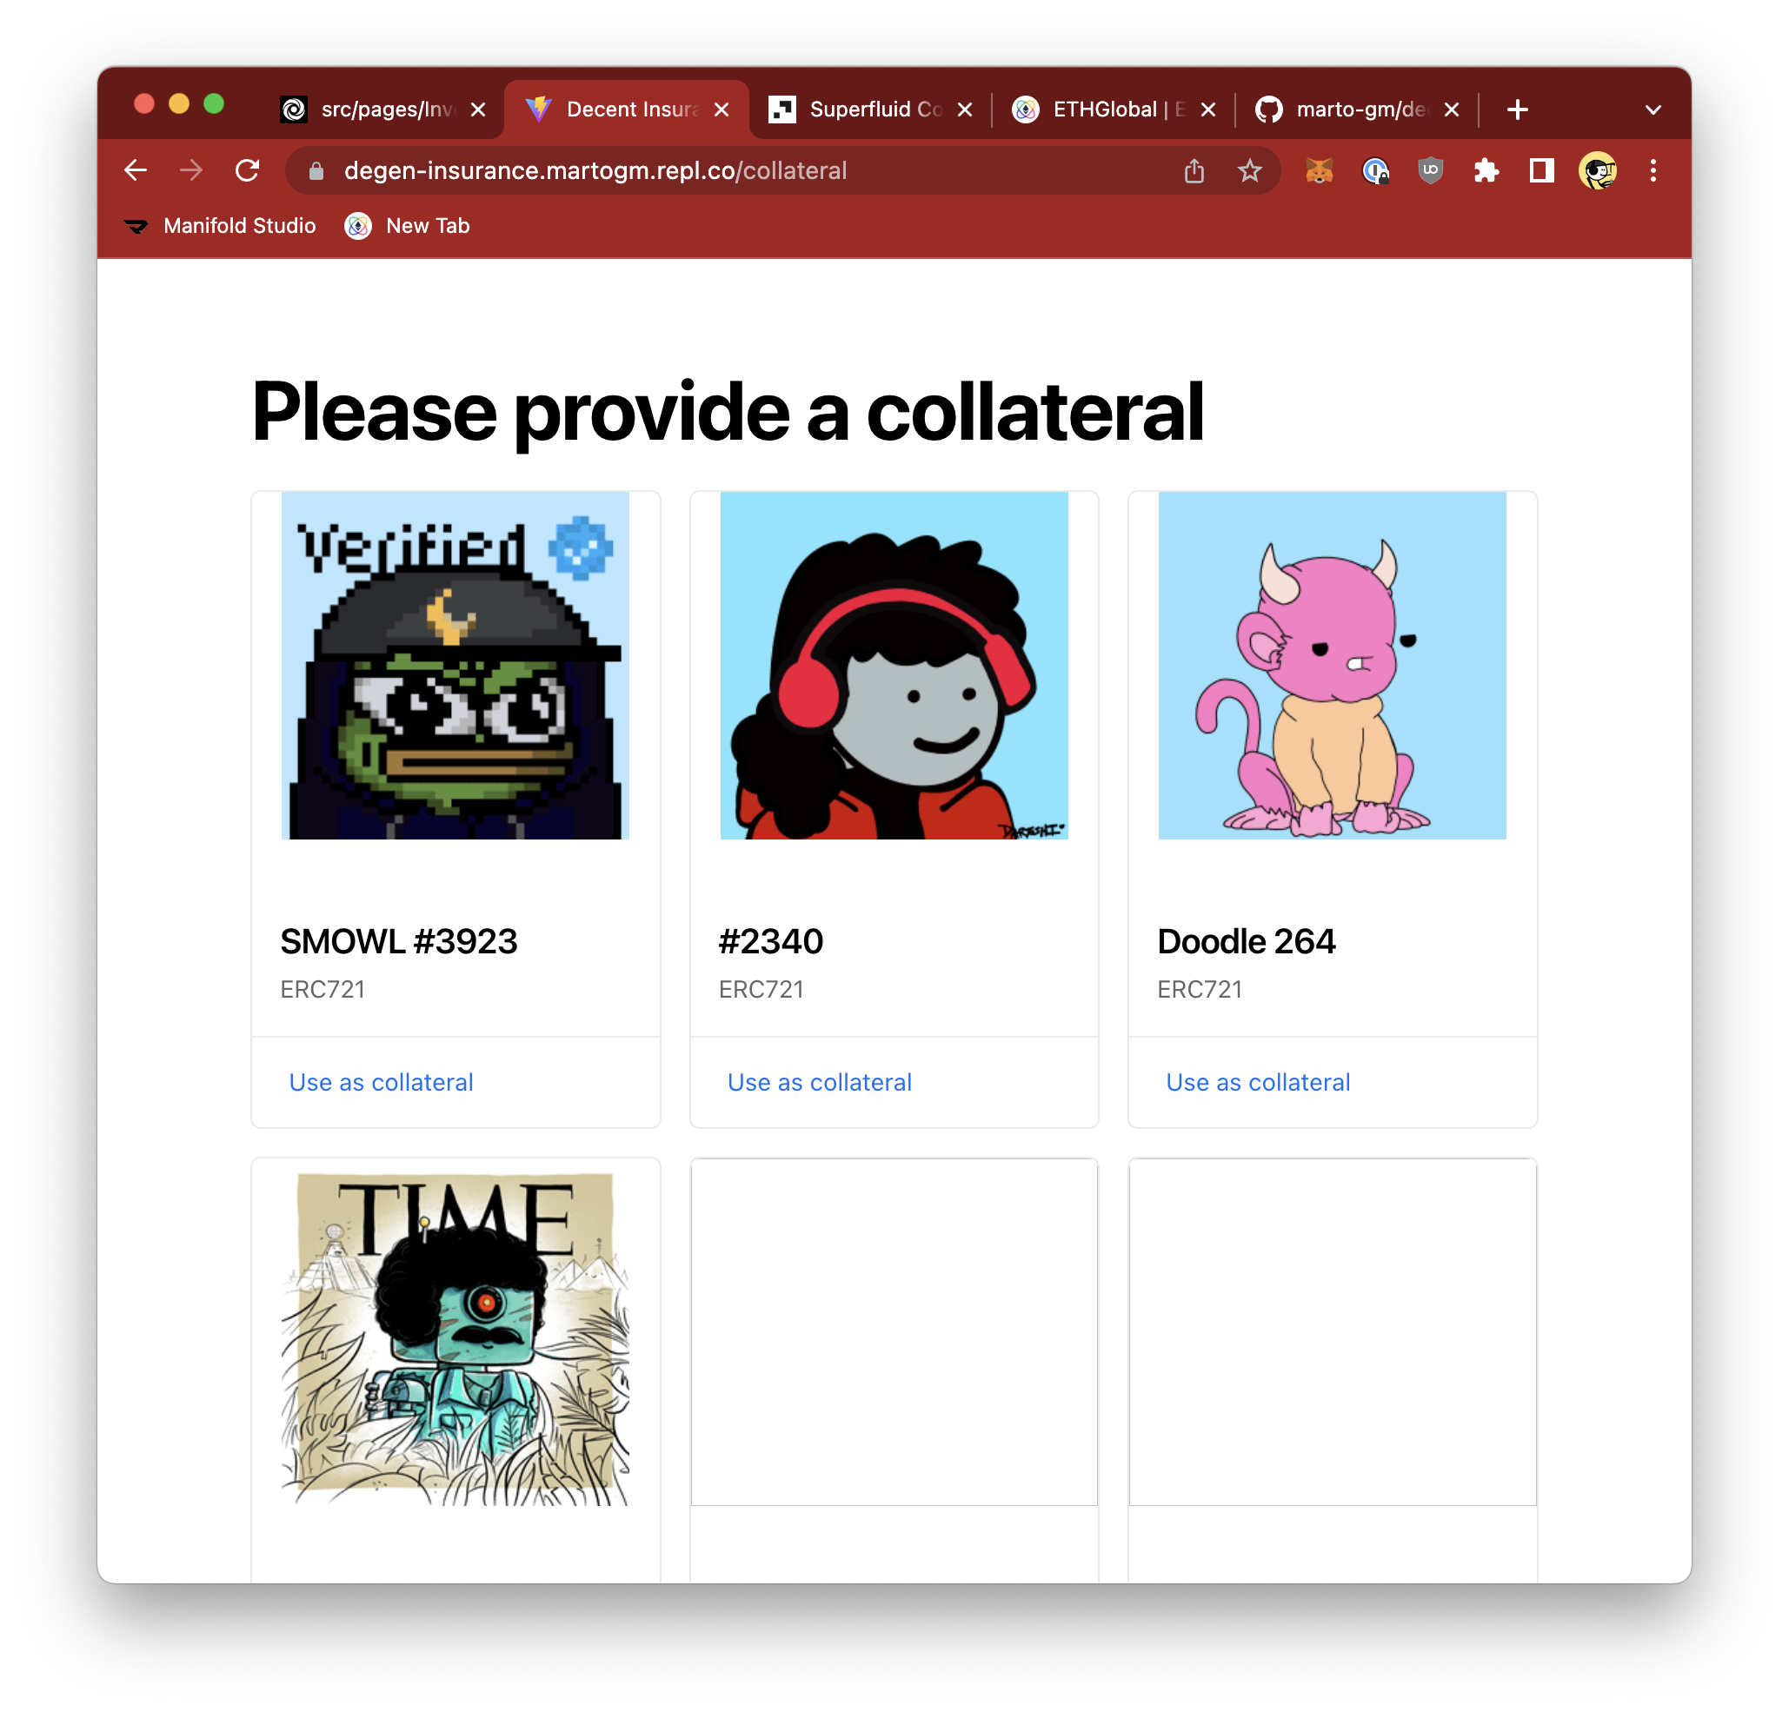
Task: Use #2340 as collateral link
Action: click(x=820, y=1083)
